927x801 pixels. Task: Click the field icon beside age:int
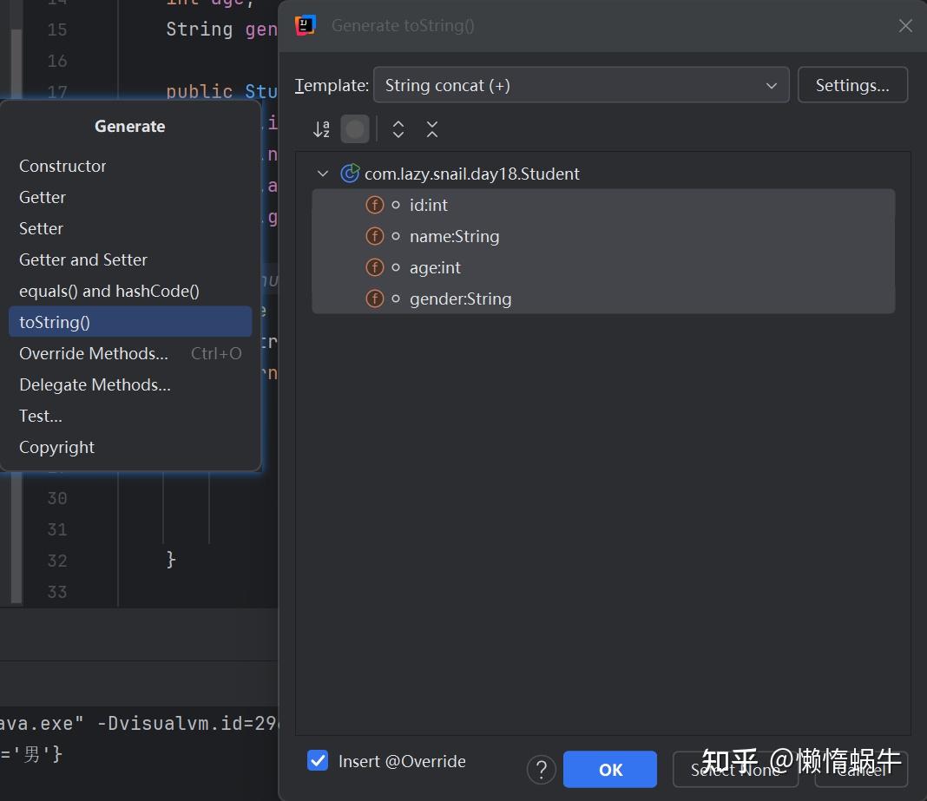coord(374,267)
